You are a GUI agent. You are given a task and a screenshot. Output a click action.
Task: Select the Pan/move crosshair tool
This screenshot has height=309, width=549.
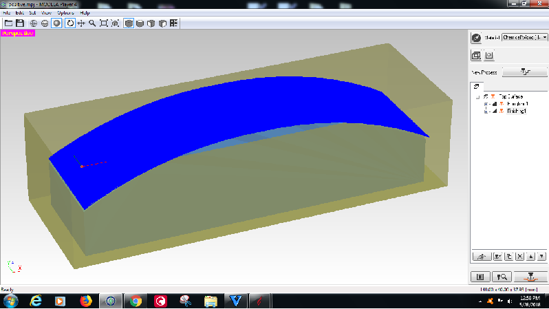[x=81, y=23]
